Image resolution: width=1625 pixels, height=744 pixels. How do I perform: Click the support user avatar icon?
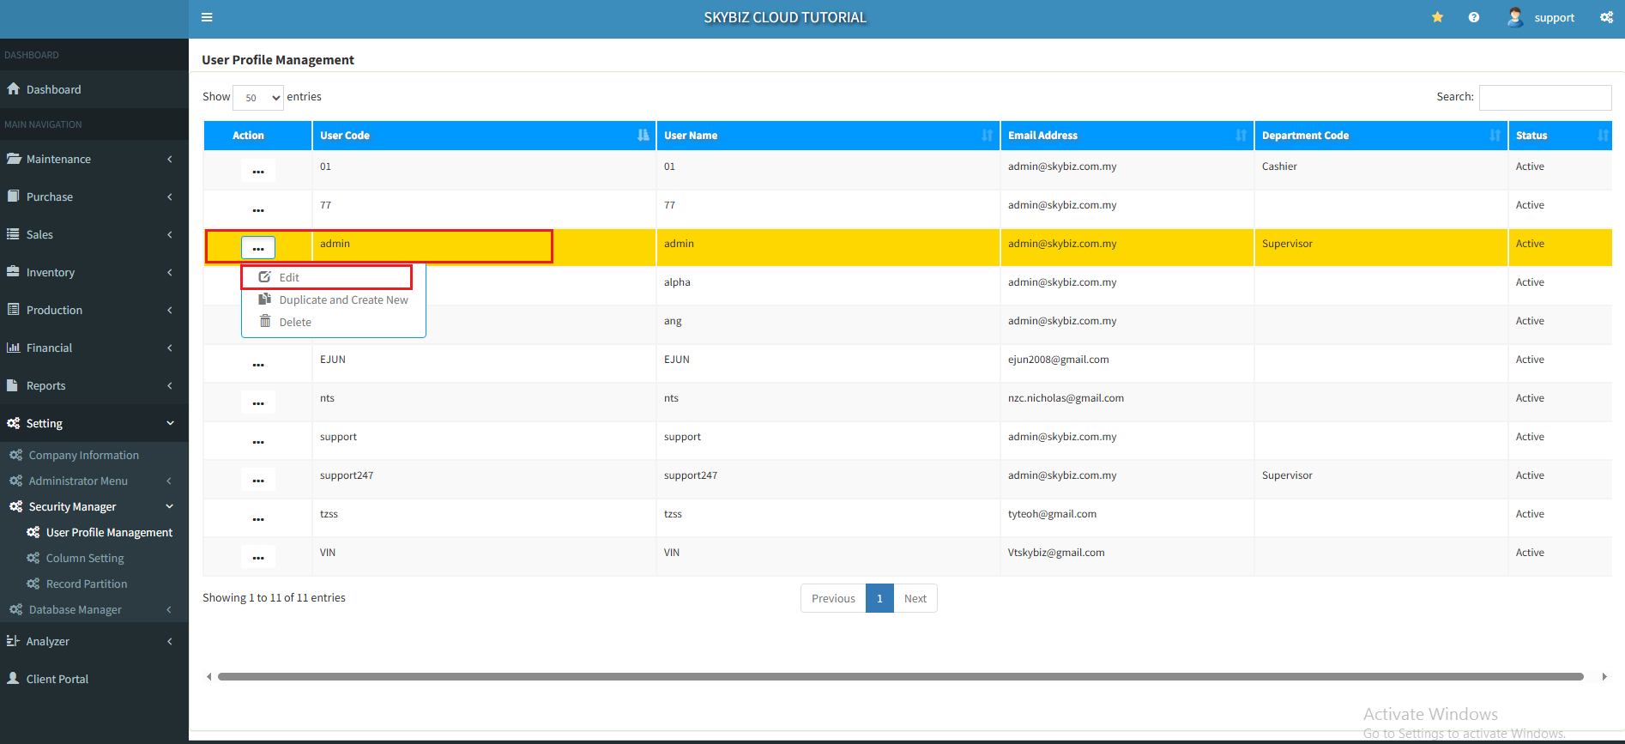pyautogui.click(x=1515, y=17)
